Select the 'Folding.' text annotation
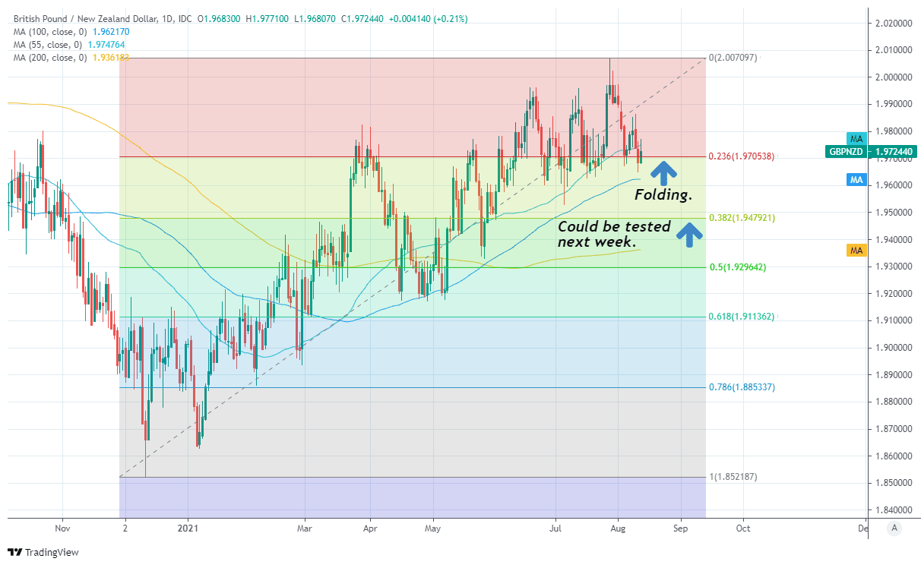This screenshot has height=571, width=921. point(663,196)
